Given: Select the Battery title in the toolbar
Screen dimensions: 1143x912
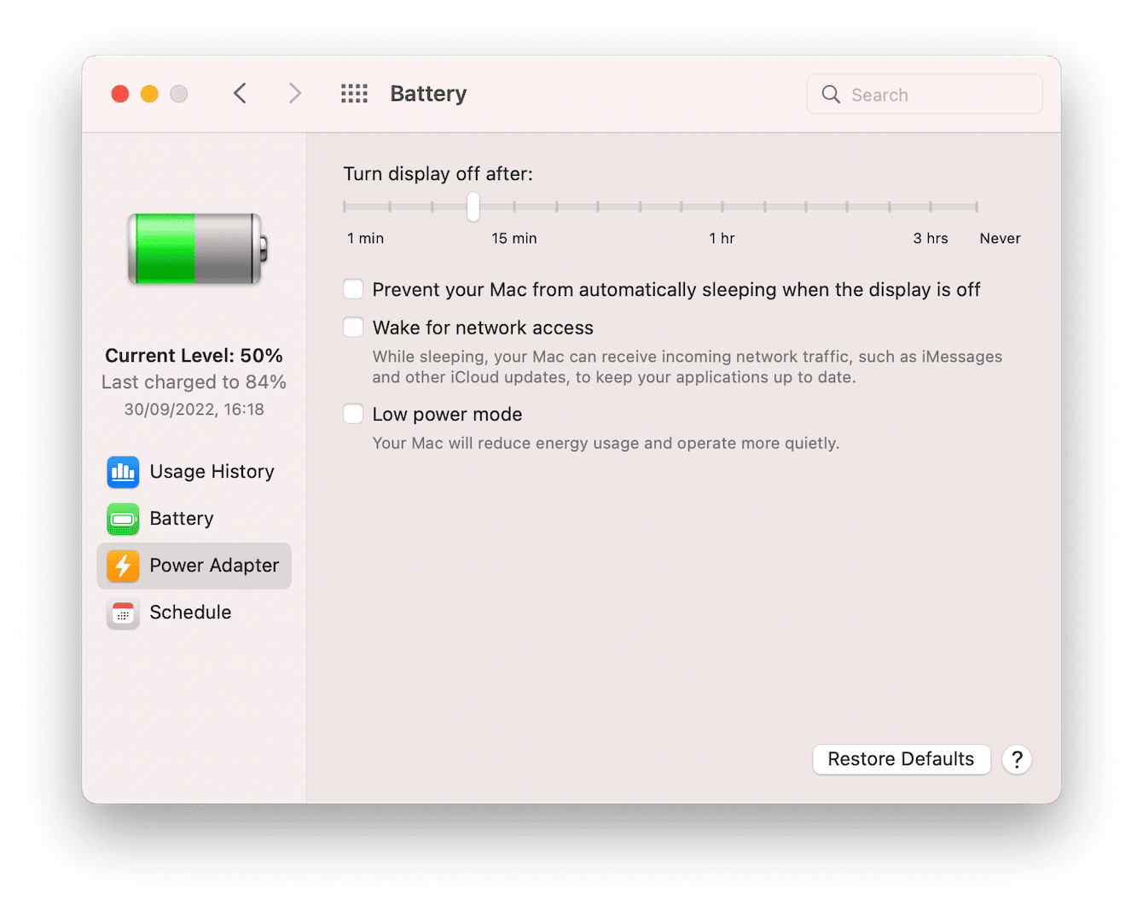Looking at the screenshot, I should click(428, 94).
